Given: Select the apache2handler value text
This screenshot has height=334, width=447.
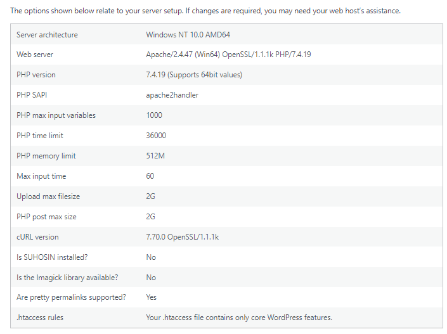Looking at the screenshot, I should [x=172, y=95].
